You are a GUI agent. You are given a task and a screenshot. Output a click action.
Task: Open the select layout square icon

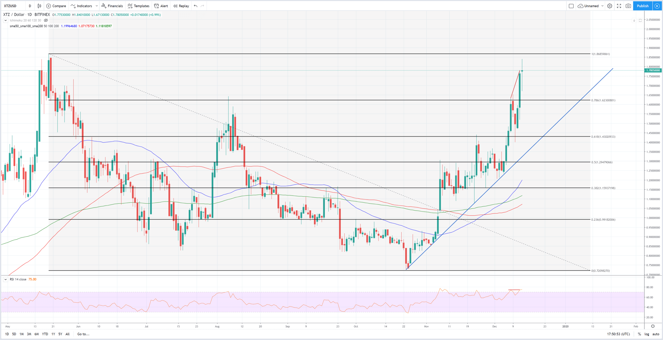click(x=571, y=6)
